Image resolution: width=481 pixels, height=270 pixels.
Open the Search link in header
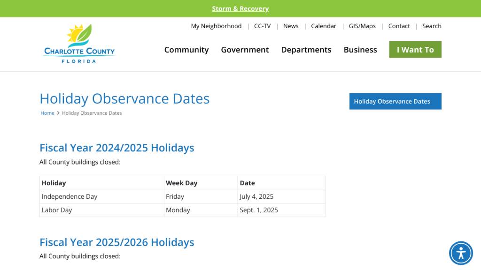[x=432, y=26]
